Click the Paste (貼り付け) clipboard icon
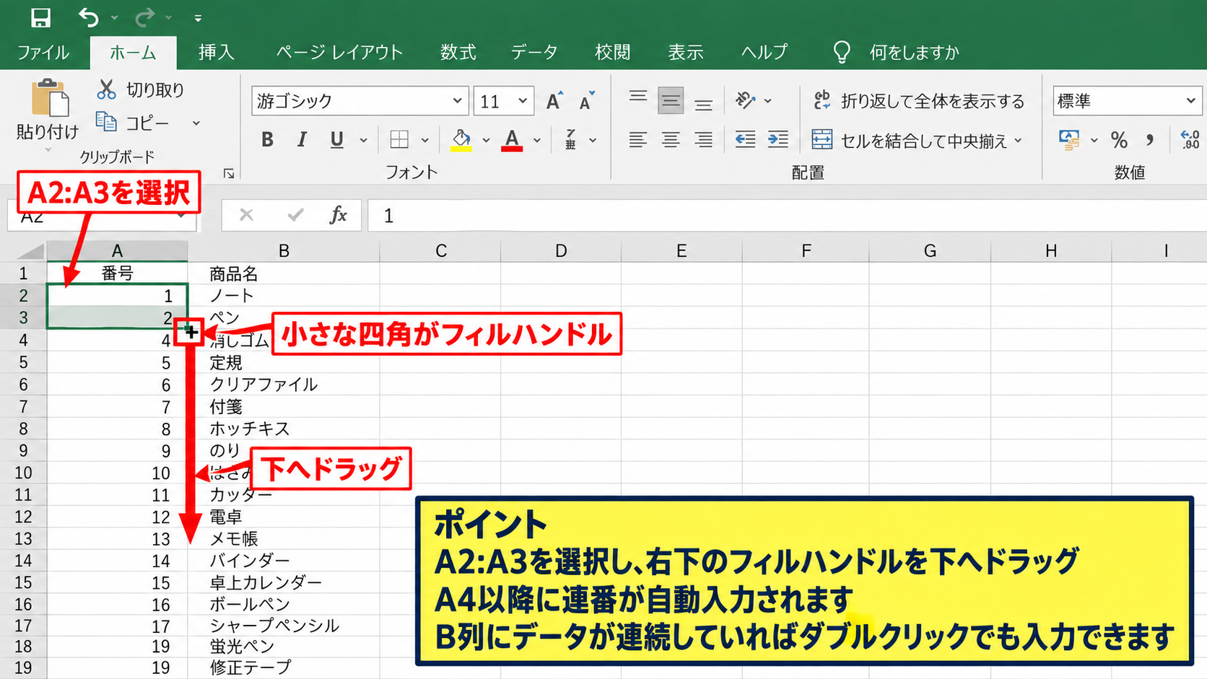The image size is (1207, 679). [x=50, y=98]
